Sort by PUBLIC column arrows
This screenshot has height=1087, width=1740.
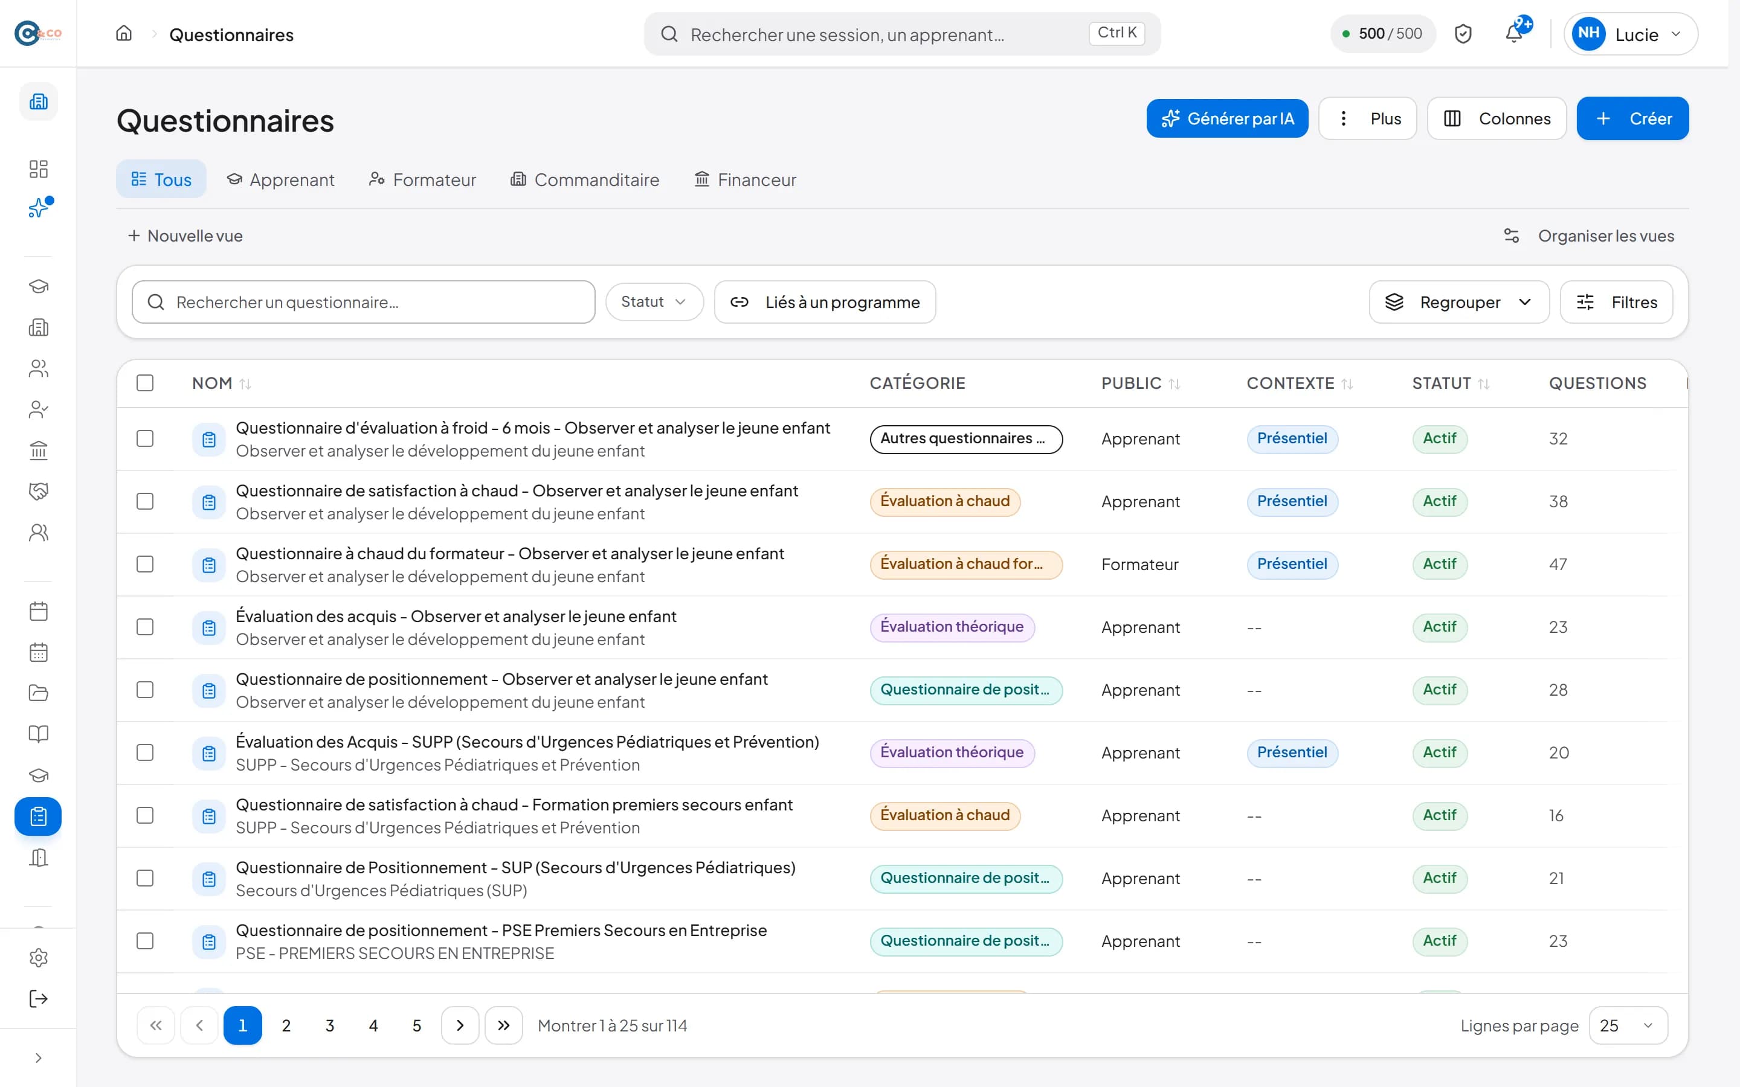click(x=1174, y=384)
